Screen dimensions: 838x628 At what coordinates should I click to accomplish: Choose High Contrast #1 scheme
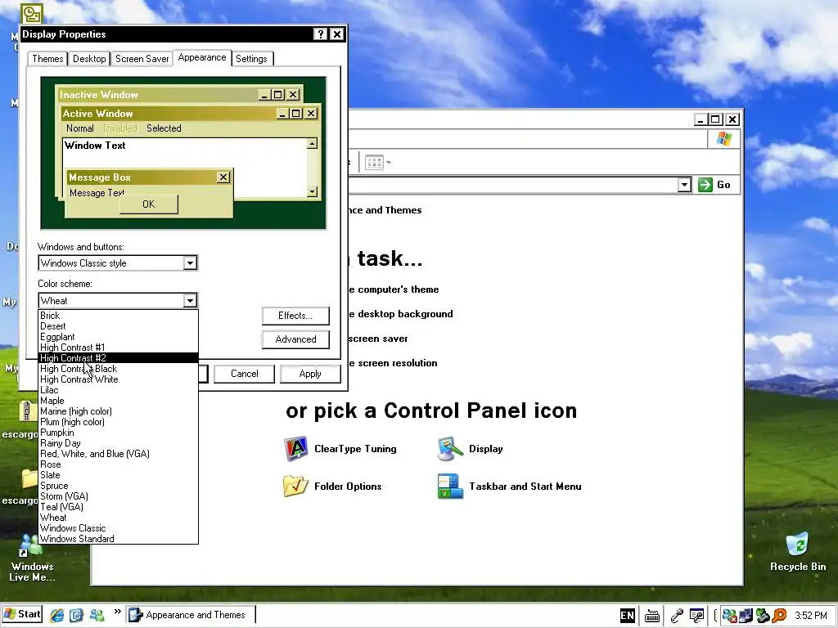click(x=118, y=348)
